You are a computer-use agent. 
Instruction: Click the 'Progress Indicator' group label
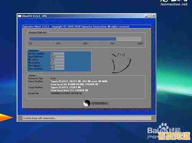coord(37,32)
